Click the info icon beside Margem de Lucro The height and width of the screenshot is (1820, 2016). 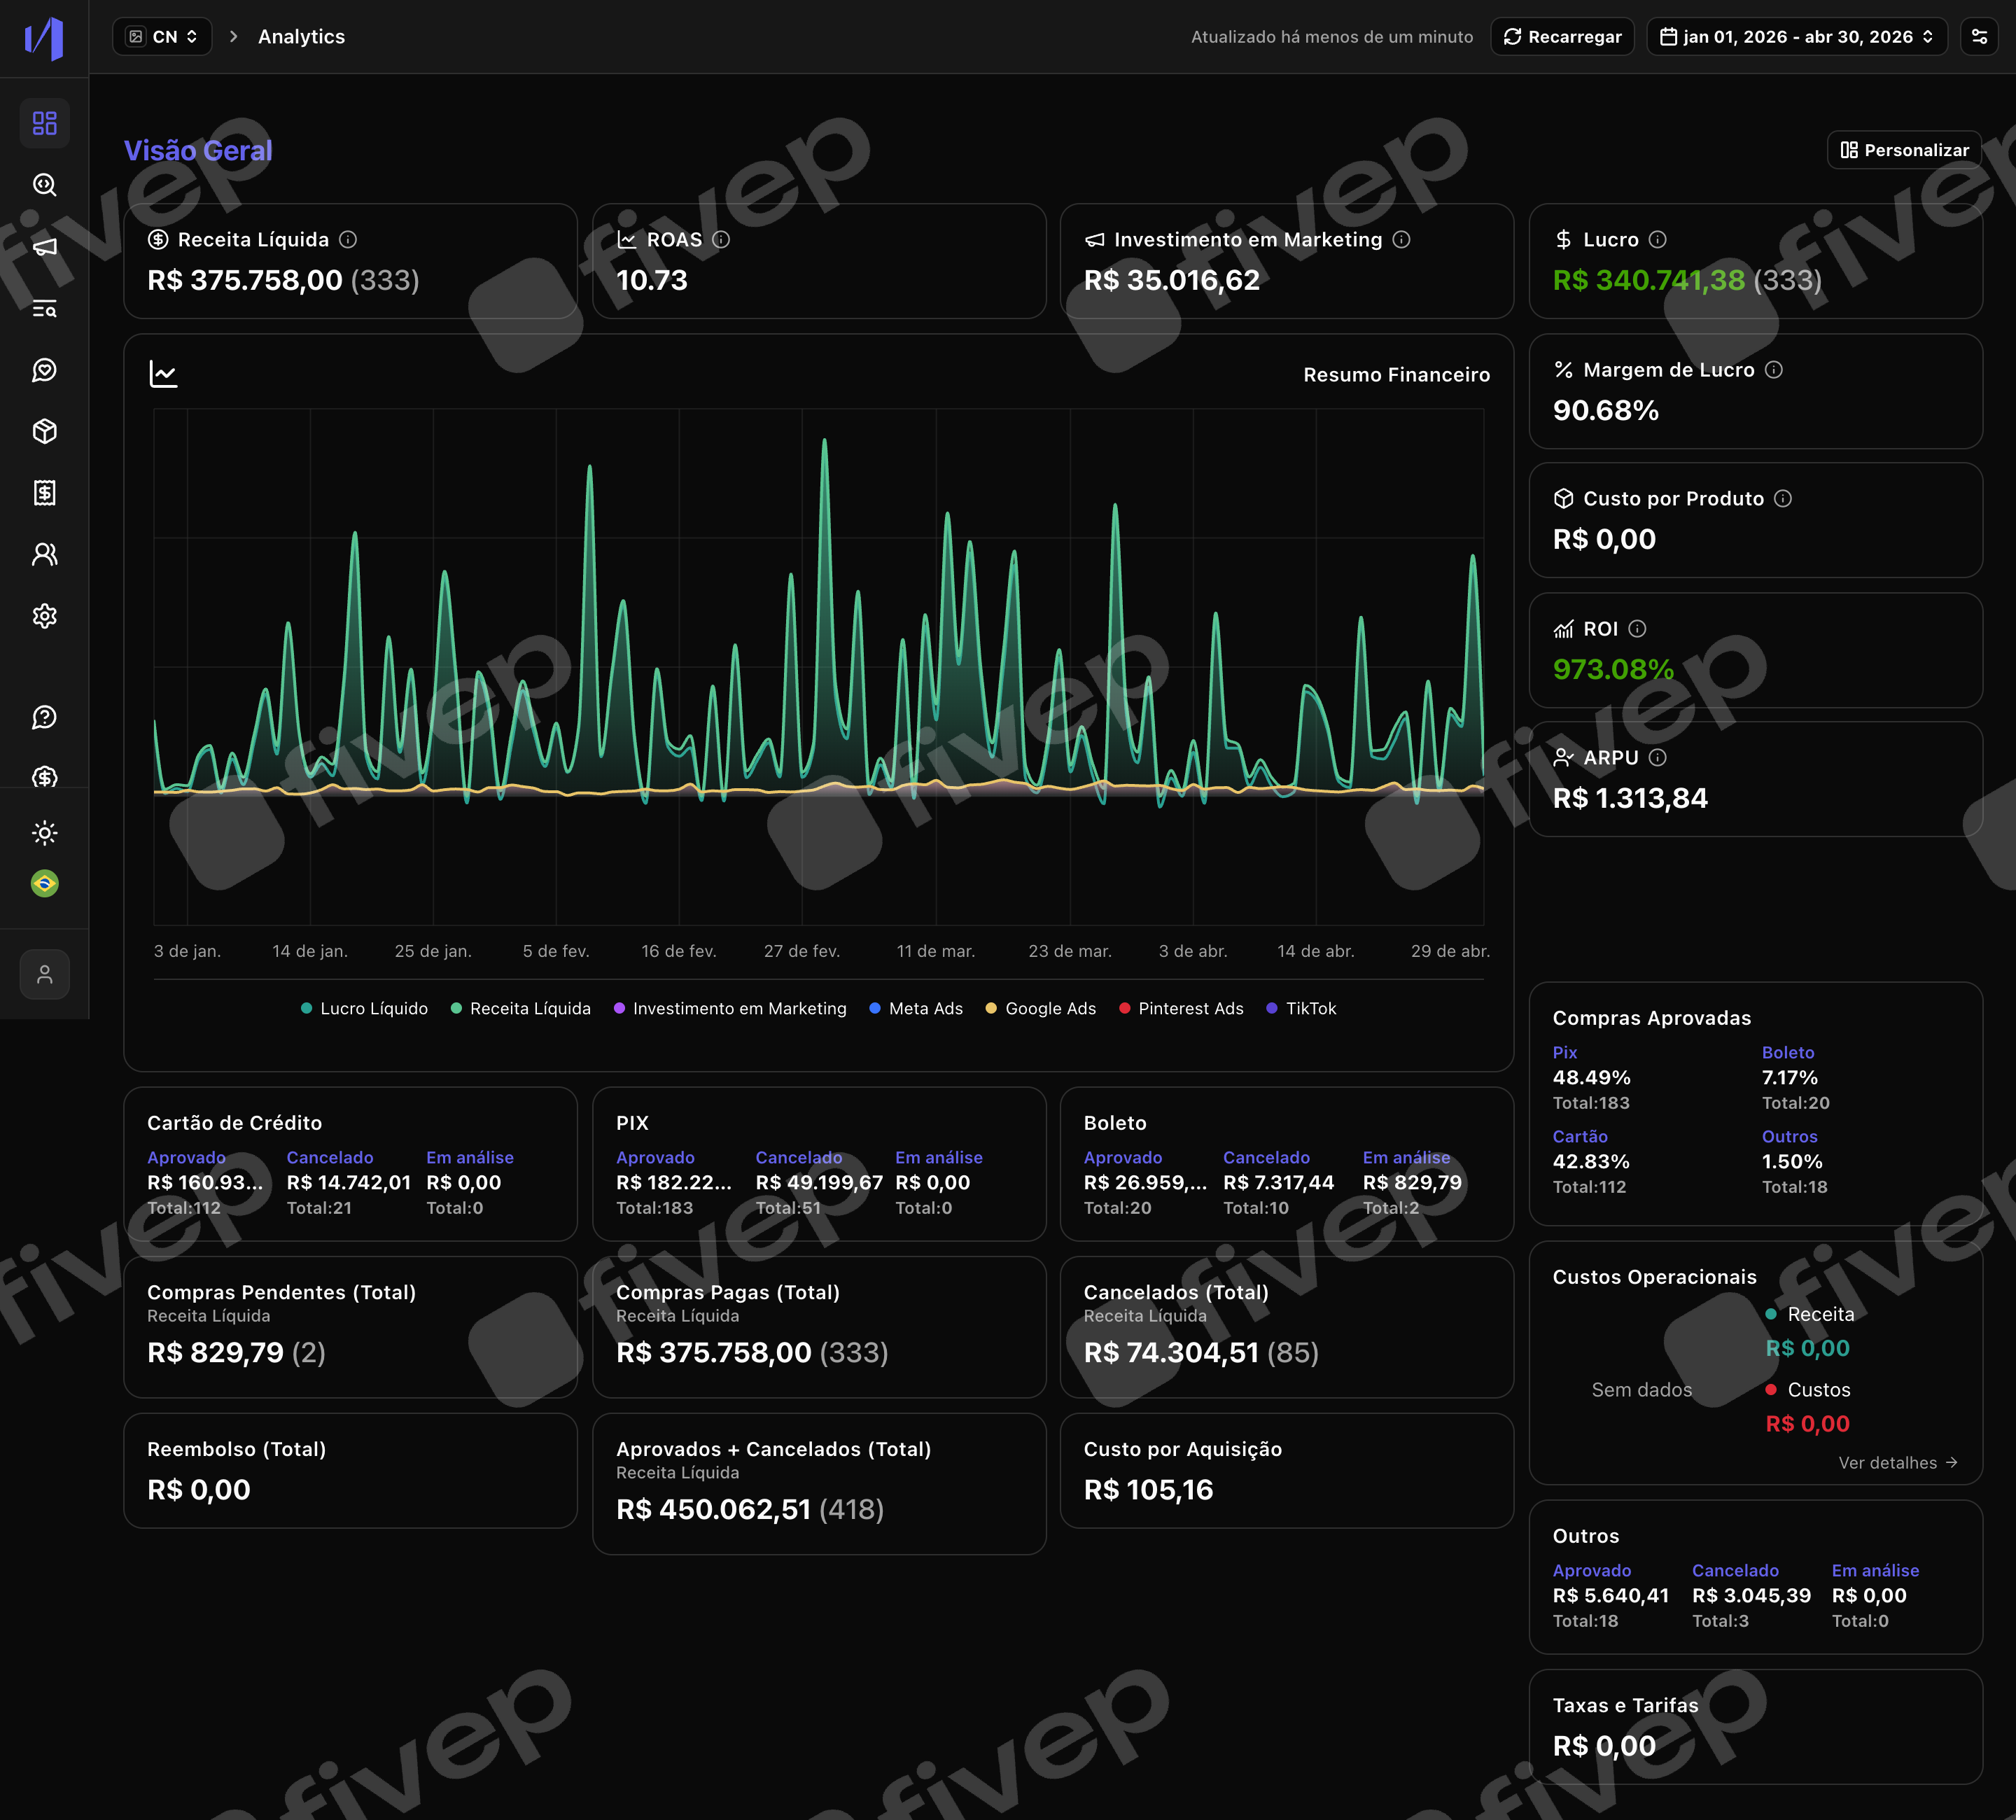coord(1773,370)
